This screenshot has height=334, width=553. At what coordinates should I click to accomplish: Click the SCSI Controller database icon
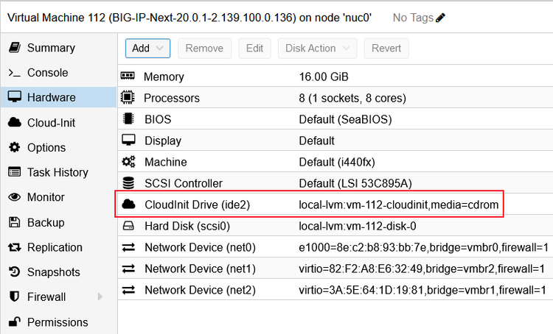click(128, 183)
